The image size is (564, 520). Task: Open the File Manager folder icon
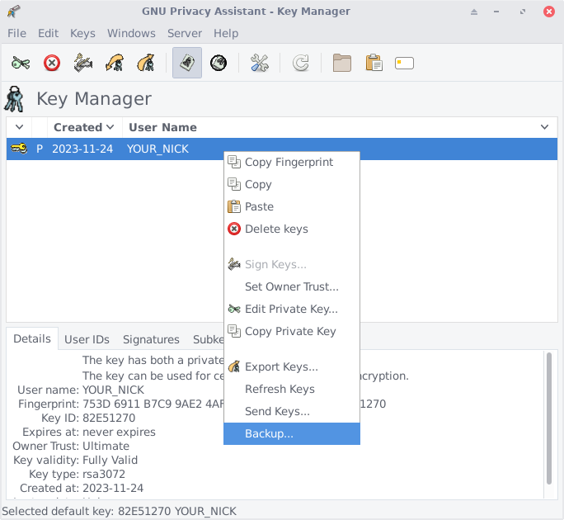[x=342, y=63]
